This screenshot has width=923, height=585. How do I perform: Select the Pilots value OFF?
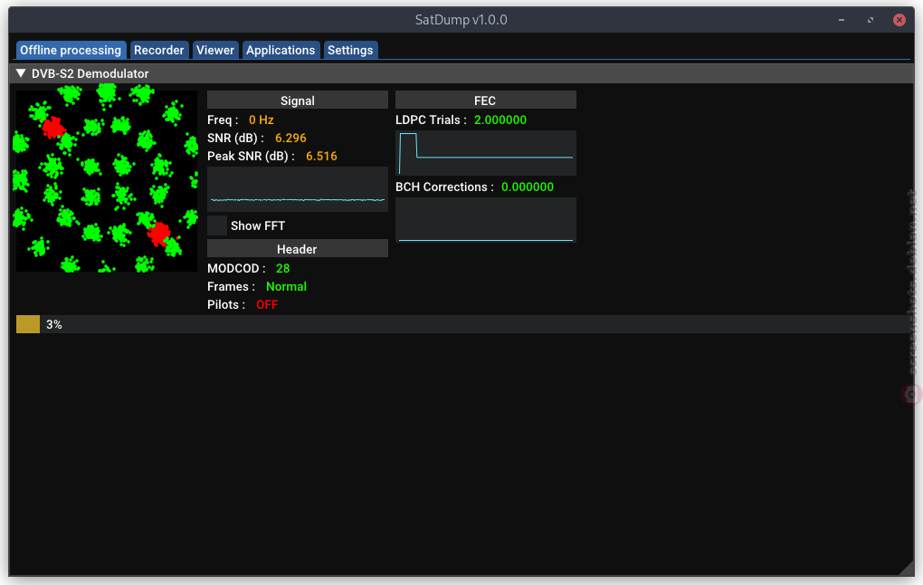click(267, 304)
